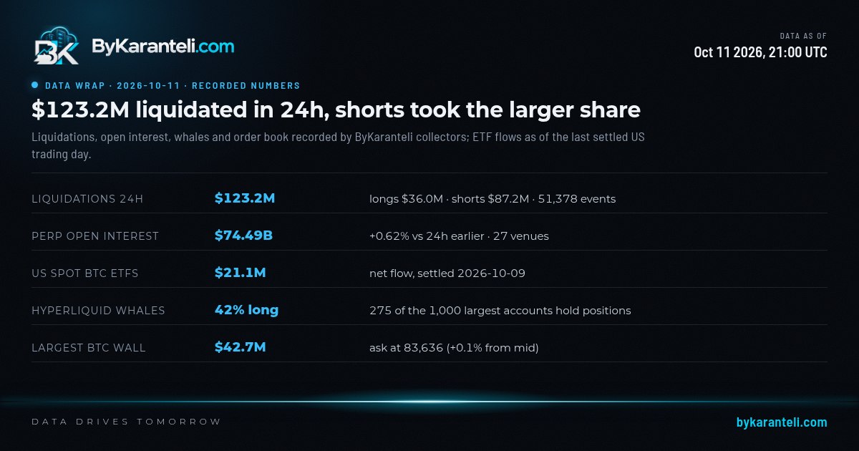This screenshot has width=859, height=451.
Task: Select the LARGEST BTC WALL label
Action: 89,348
